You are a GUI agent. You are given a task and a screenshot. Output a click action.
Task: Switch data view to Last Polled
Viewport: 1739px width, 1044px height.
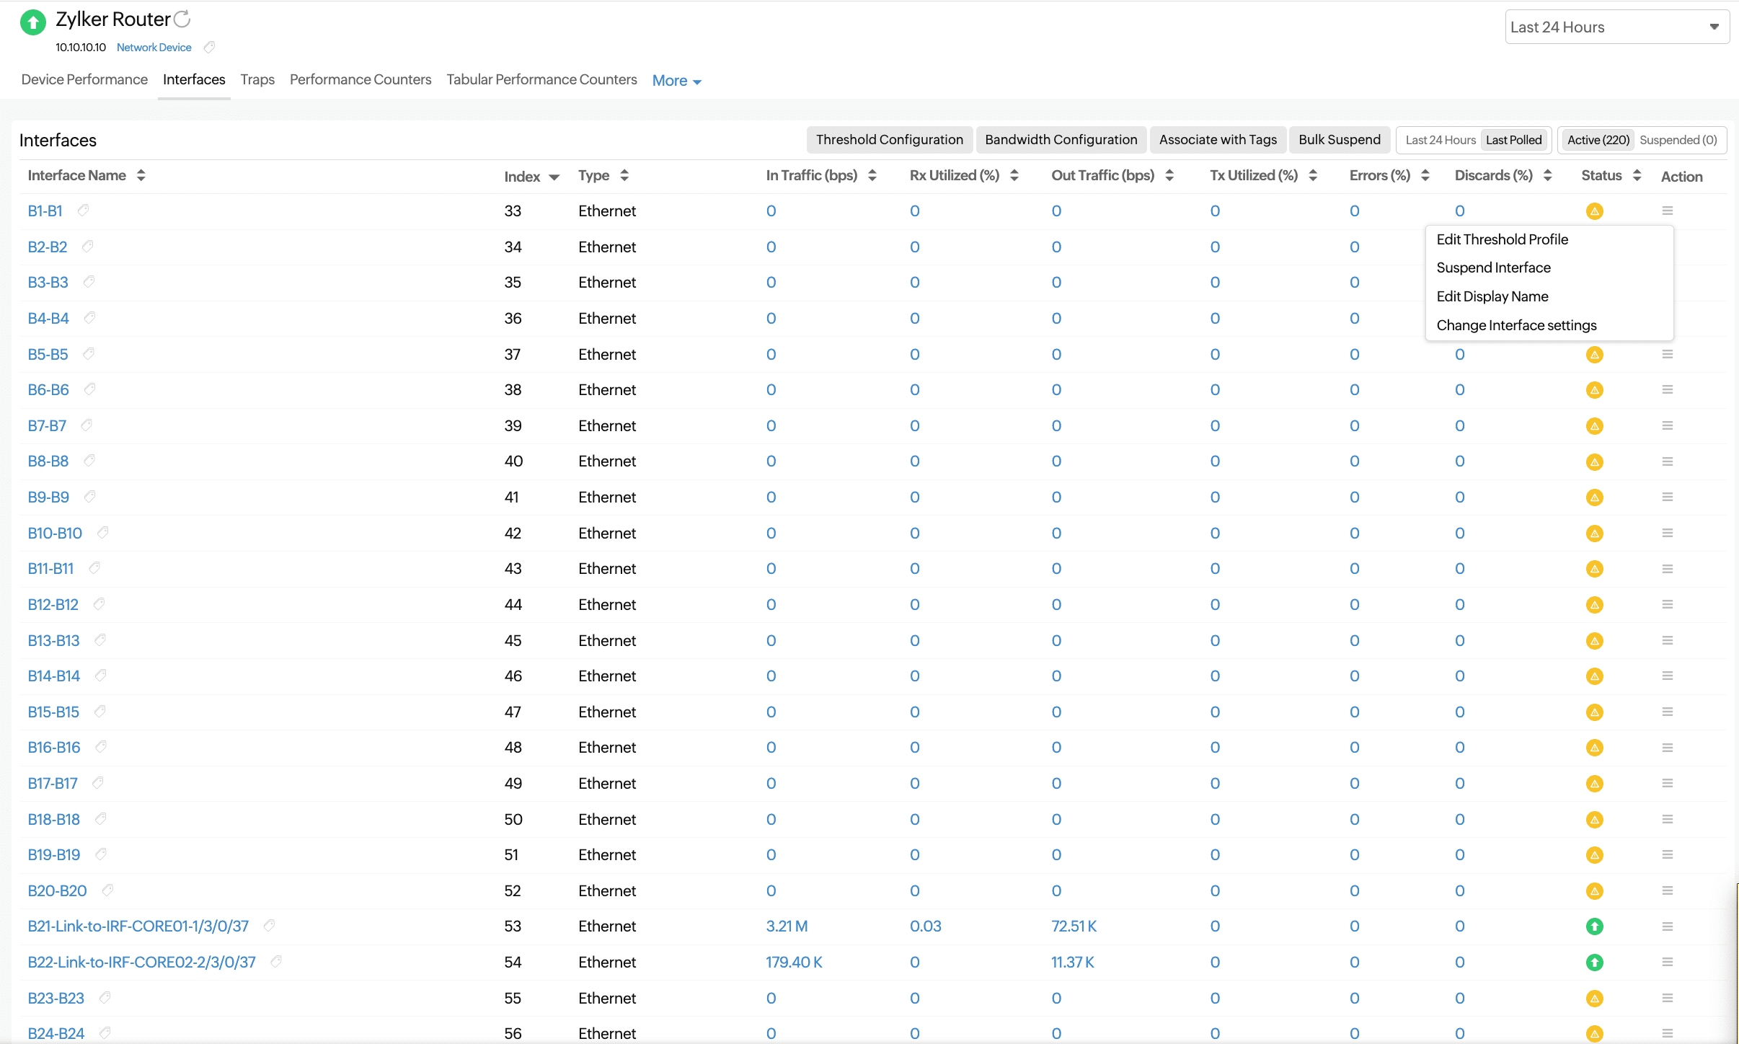[x=1513, y=140]
